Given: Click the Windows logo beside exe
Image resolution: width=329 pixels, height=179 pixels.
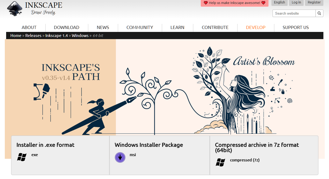Looking at the screenshot, I should click(22, 157).
